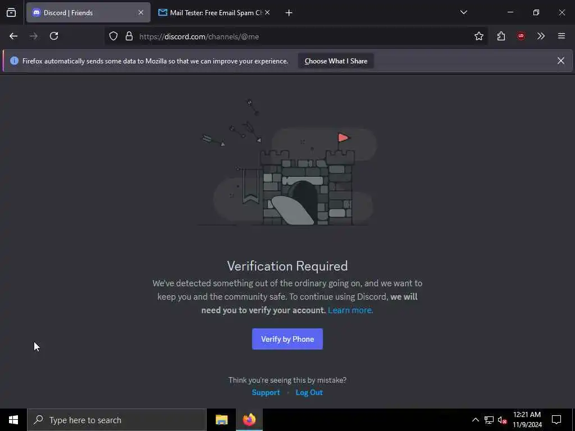The width and height of the screenshot is (575, 431).
Task: Open the Windows Start menu
Action: [13, 420]
